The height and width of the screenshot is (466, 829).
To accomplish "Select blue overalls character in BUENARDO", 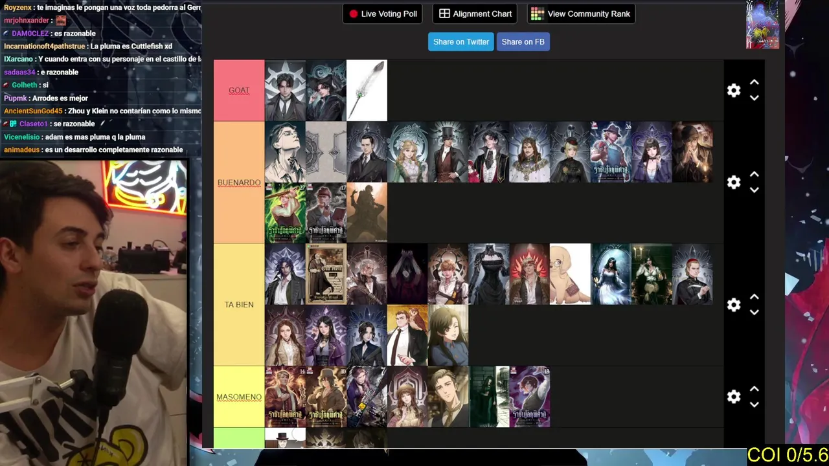I will coord(611,152).
